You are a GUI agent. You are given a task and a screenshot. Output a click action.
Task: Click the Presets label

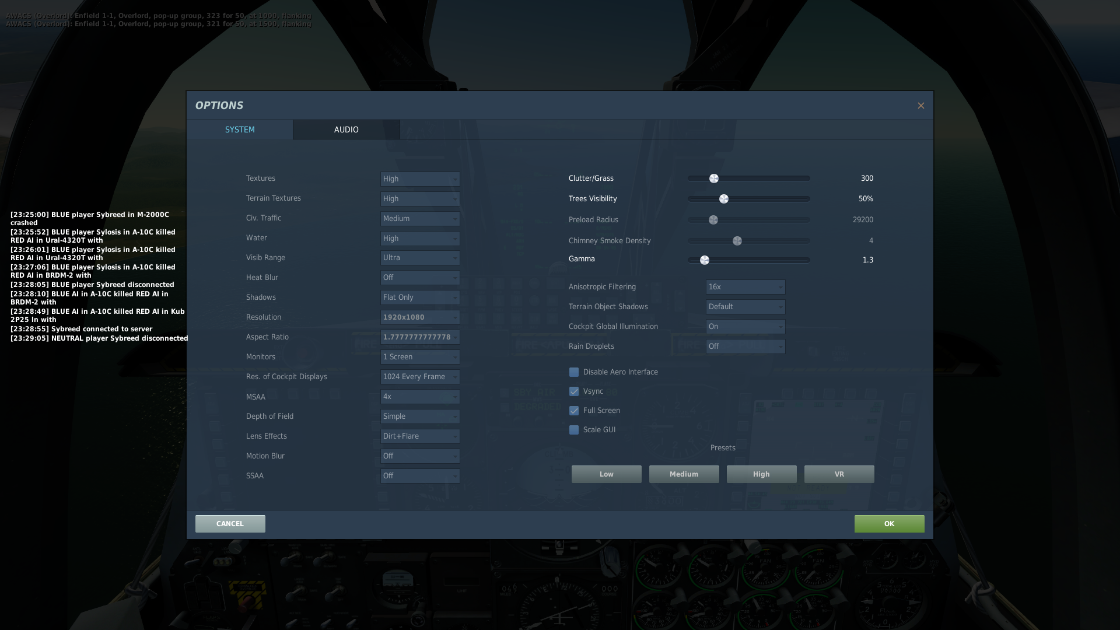click(x=723, y=448)
